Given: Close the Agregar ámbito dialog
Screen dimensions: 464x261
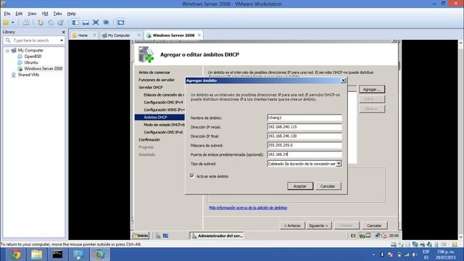Looking at the screenshot, I should pos(343,80).
